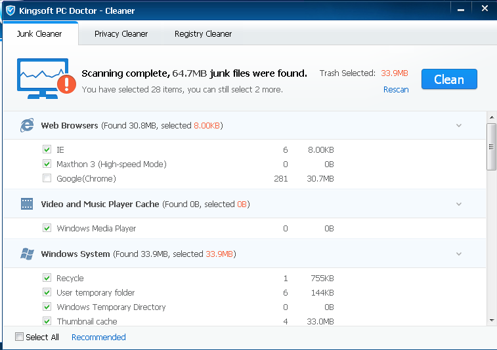Close the Kingsoft PC Doctor window
This screenshot has width=497, height=350.
pyautogui.click(x=485, y=9)
